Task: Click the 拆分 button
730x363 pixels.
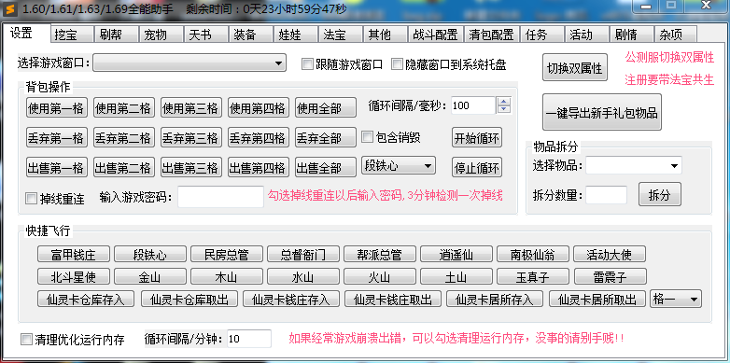Action: pyautogui.click(x=660, y=194)
